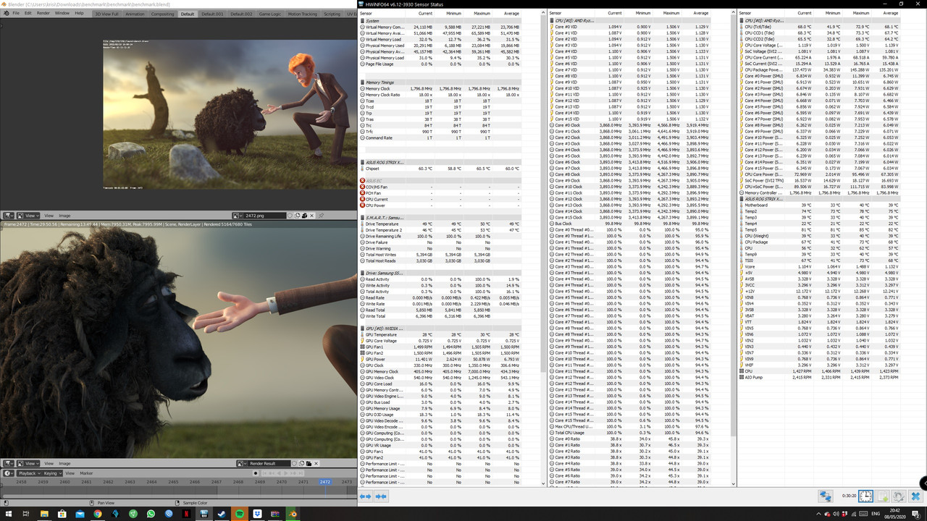Screen dimensions: 927x521
Task: Close HWiNFO sensors with blue X icon
Action: tap(915, 496)
